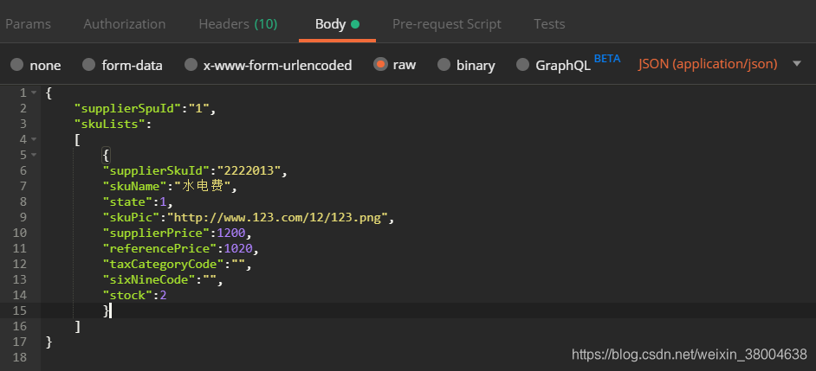Click the dropdown arrow beside JSON type

[x=797, y=64]
